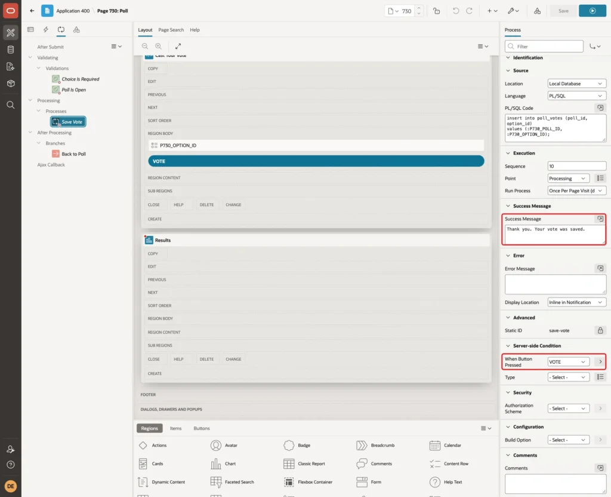Image resolution: width=611 pixels, height=497 pixels.
Task: Collapse the Execution section
Action: tap(508, 153)
